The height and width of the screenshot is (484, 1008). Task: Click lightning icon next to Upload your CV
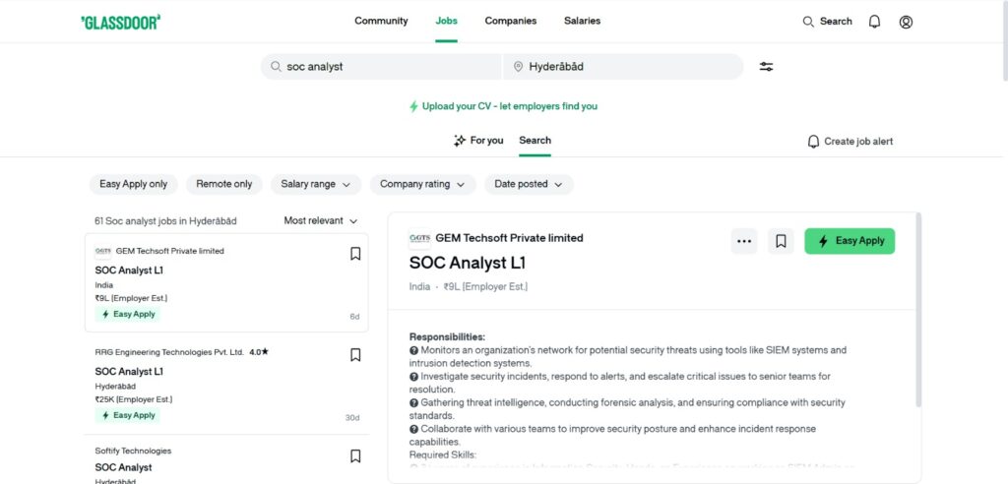tap(413, 106)
